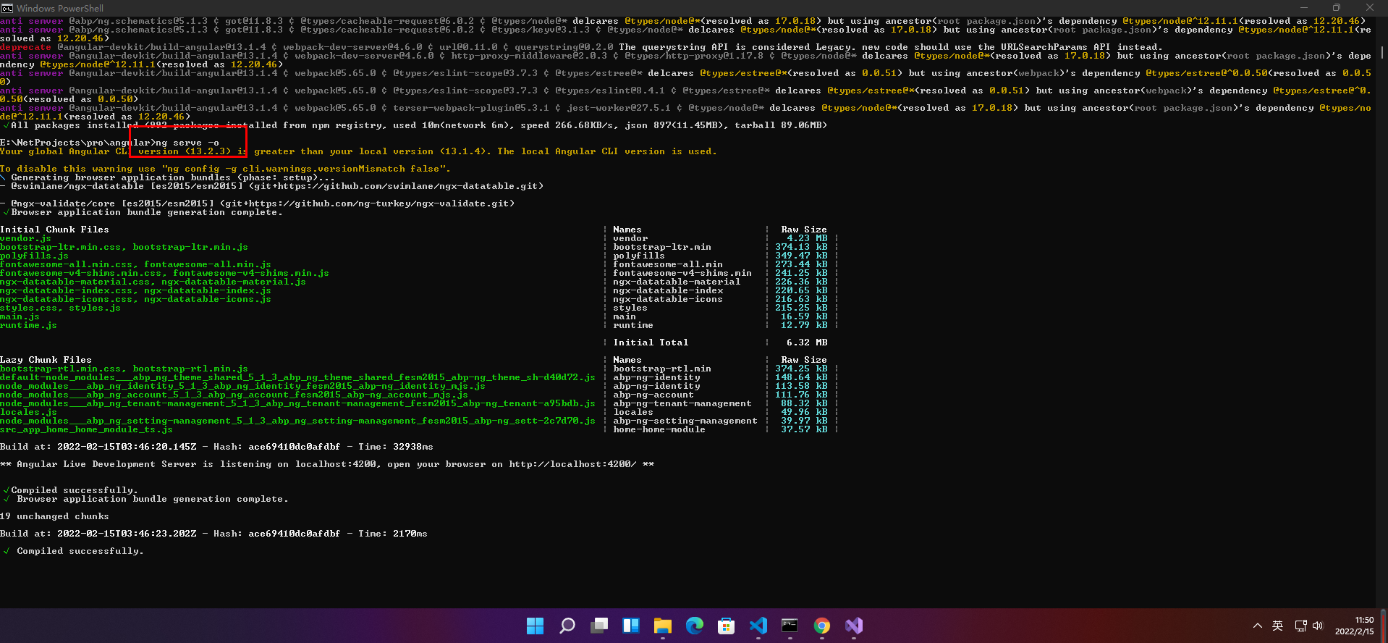Click the polyfills.js file name
1388x643 pixels.
(34, 256)
